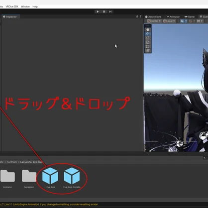Screen dimensions: 208x208
Task: Click the Lasyusha_Eye_look breadcrumb
Action: tap(31, 162)
